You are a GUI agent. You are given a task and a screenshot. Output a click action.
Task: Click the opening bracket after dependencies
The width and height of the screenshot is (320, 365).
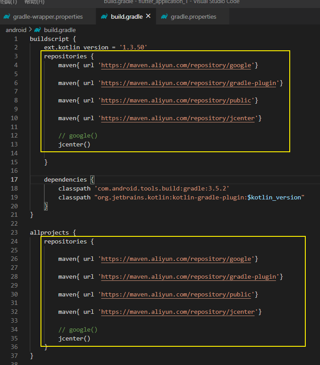click(x=93, y=180)
